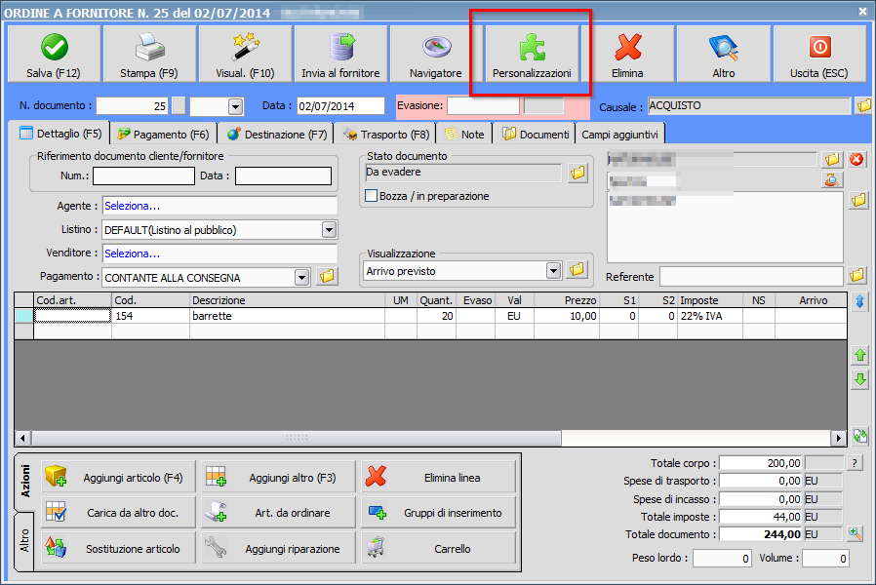Move row up with green arrow
876x585 pixels.
pyautogui.click(x=859, y=355)
